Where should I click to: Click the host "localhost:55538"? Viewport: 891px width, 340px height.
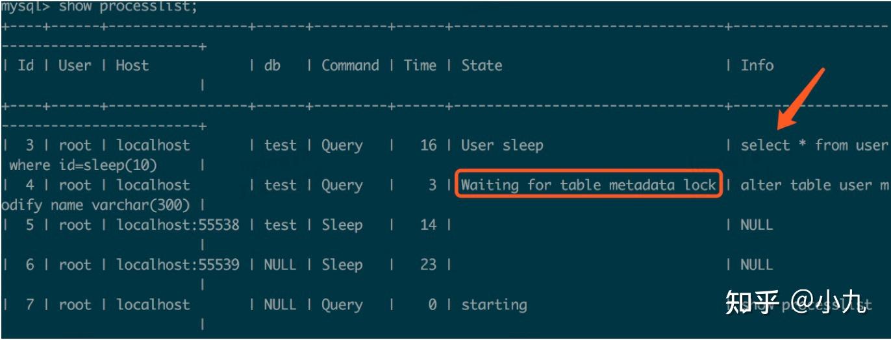pos(177,225)
